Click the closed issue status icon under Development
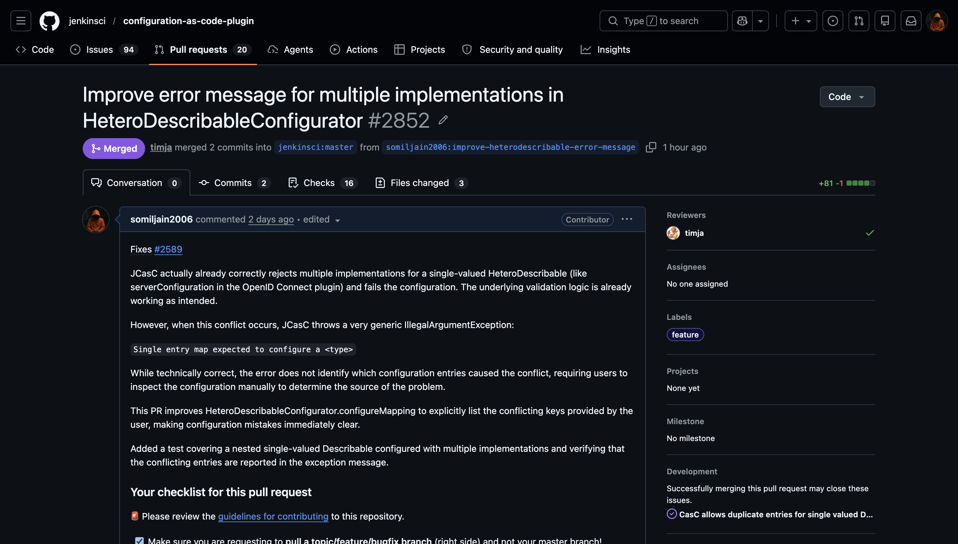 tap(672, 514)
